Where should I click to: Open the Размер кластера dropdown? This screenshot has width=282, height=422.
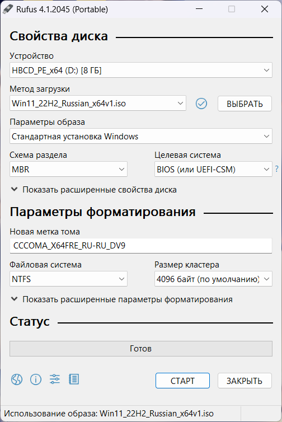[213, 279]
